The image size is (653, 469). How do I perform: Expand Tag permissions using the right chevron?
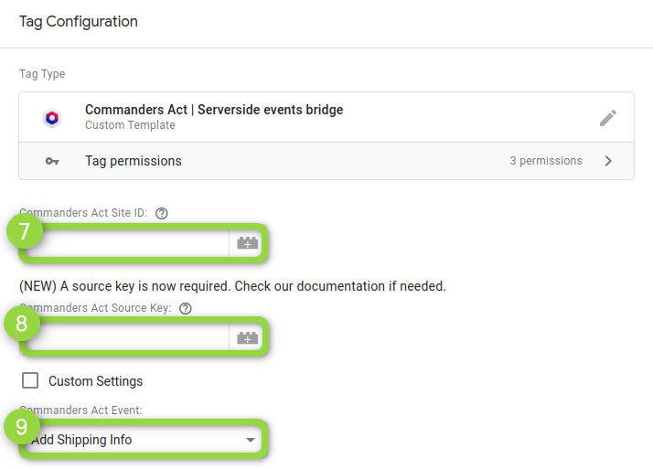[x=609, y=161]
